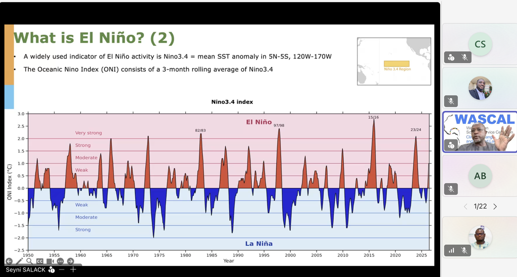The width and height of the screenshot is (517, 277).
Task: Select the AB participant avatar
Action: [480, 176]
